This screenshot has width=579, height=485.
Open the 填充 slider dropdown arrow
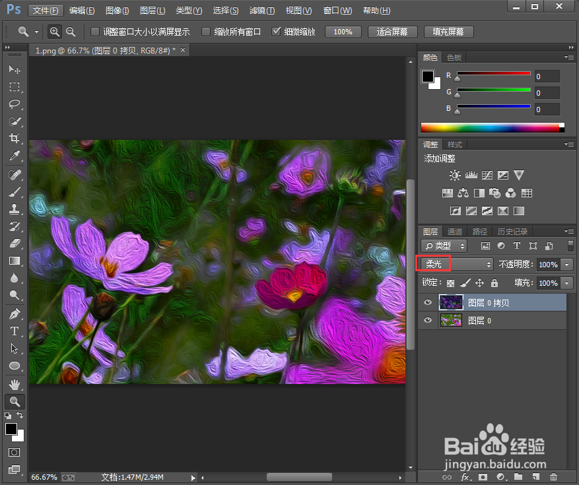tap(567, 283)
